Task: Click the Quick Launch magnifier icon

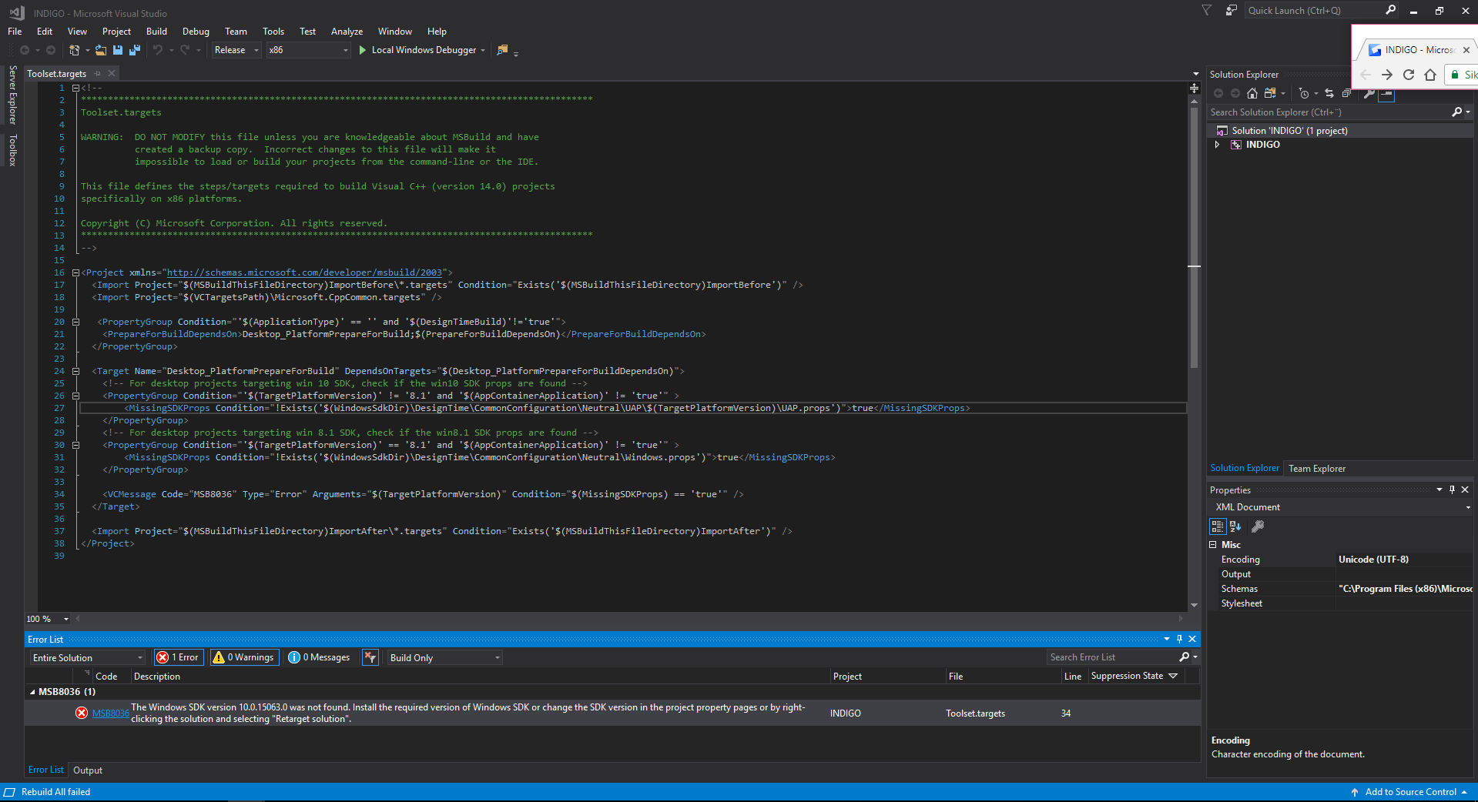Action: [1390, 10]
